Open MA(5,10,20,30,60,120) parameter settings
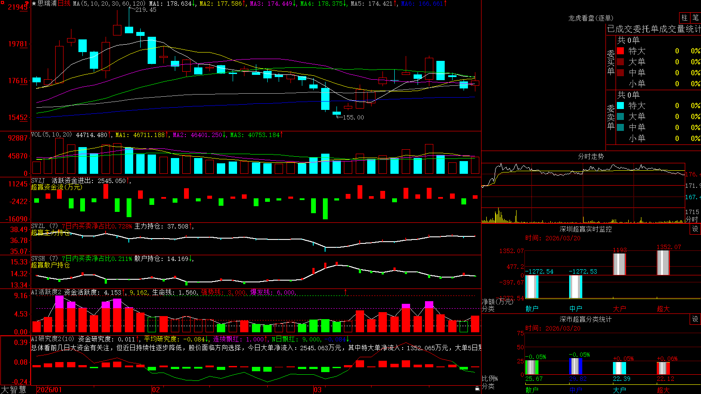The height and width of the screenshot is (394, 701). (109, 4)
